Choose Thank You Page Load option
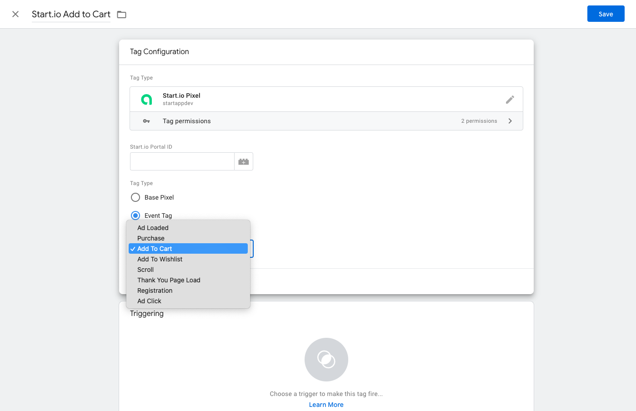Viewport: 636px width, 411px height. pyautogui.click(x=188, y=280)
